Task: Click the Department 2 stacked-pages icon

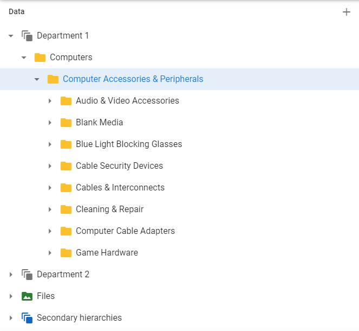Action: click(x=27, y=275)
